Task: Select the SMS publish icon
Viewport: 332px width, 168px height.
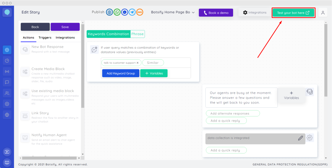Action: tap(140, 12)
